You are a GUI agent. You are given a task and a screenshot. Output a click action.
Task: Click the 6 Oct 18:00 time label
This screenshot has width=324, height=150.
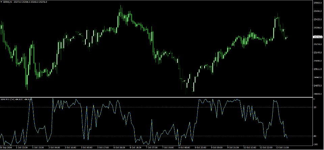point(135,148)
